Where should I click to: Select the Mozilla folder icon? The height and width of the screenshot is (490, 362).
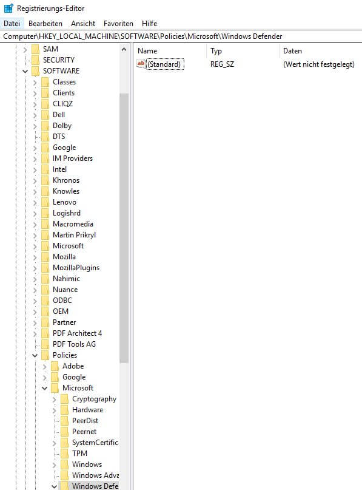[45, 257]
